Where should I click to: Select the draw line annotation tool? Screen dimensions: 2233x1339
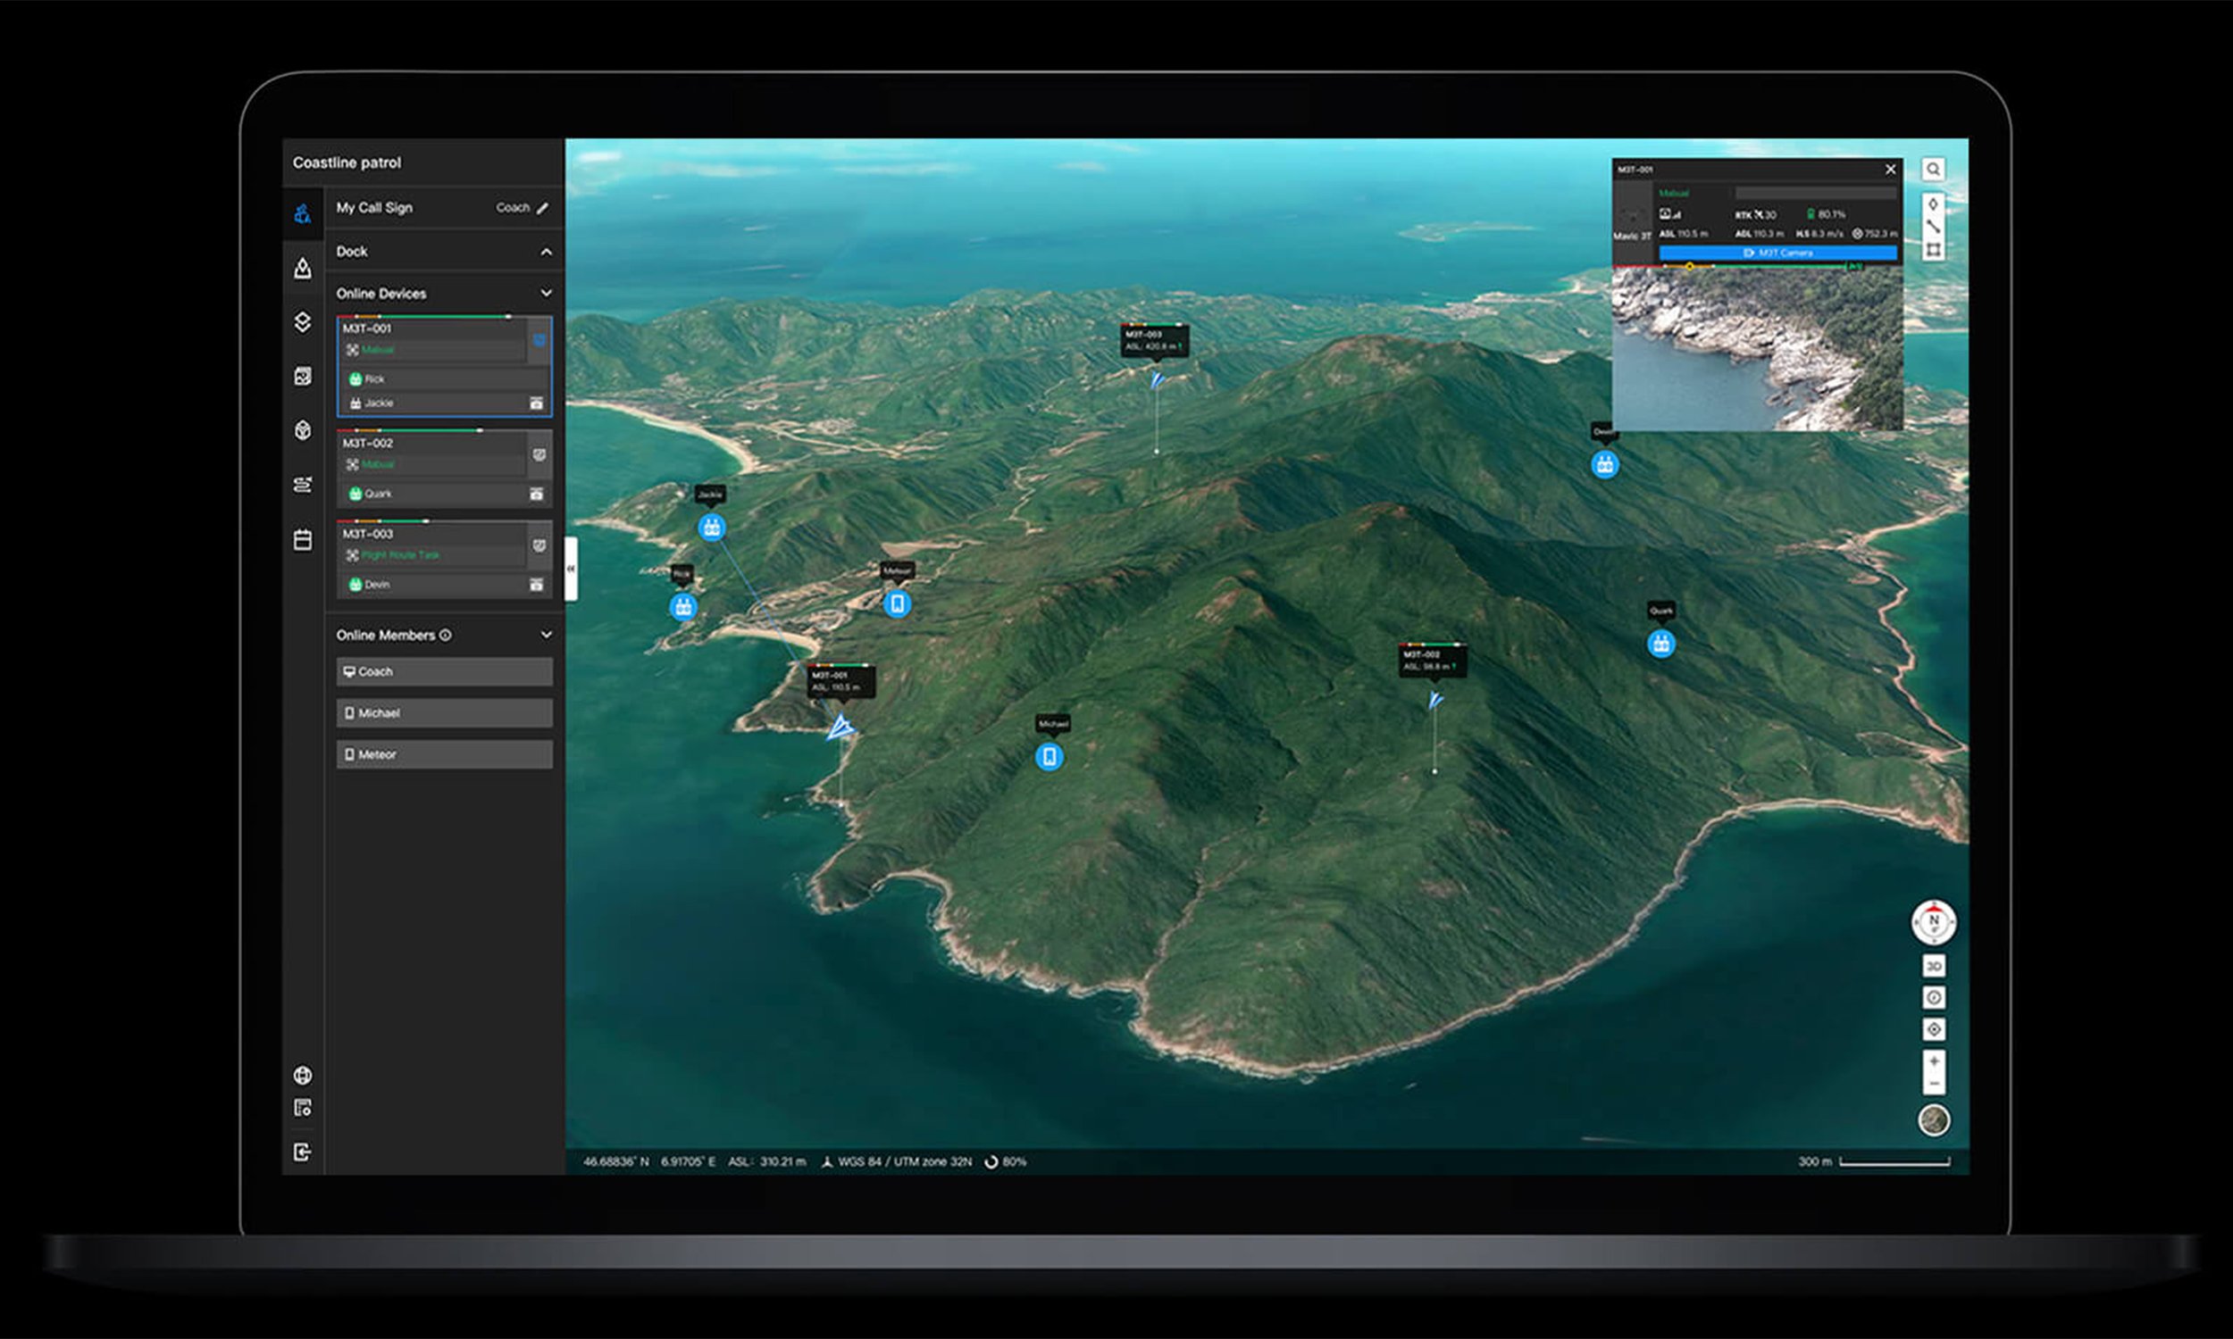[1933, 227]
